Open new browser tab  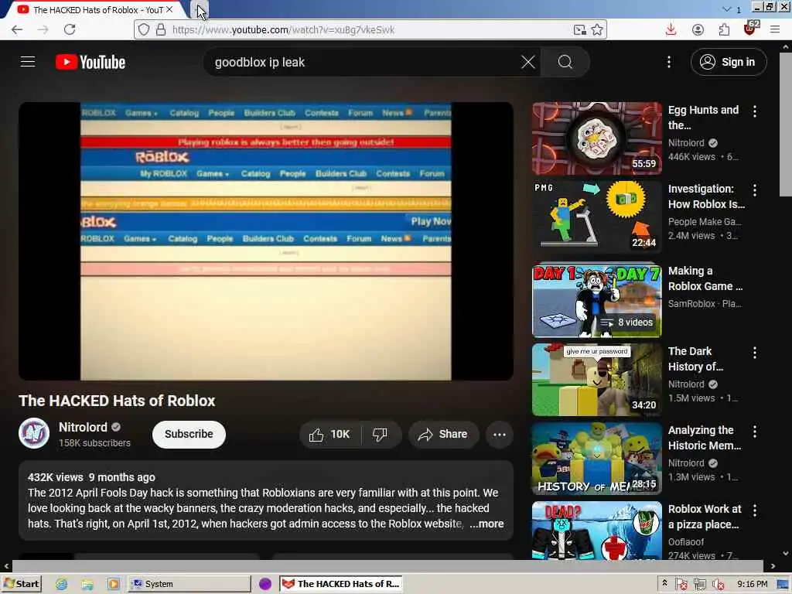click(200, 9)
